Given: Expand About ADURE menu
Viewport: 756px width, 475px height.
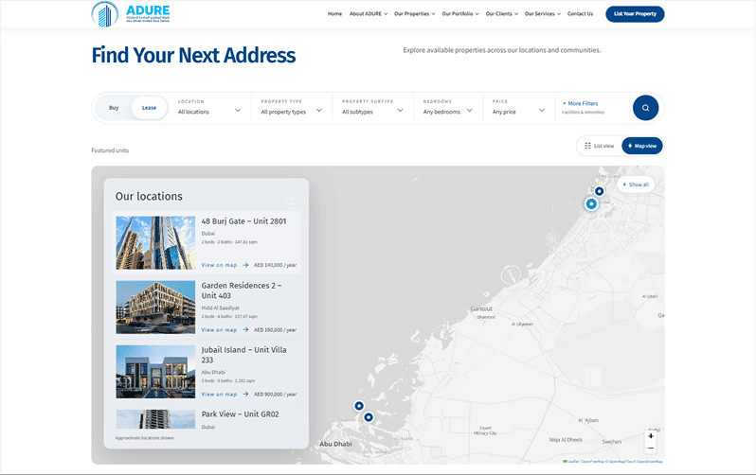Looking at the screenshot, I should click(369, 14).
